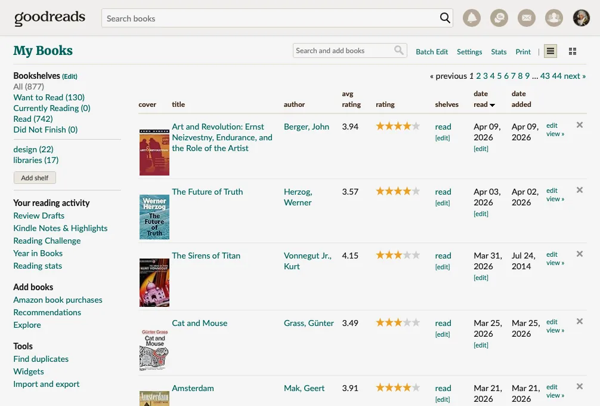Viewport: 600px width, 406px height.
Task: Switch to cover grid view
Action: pos(573,51)
